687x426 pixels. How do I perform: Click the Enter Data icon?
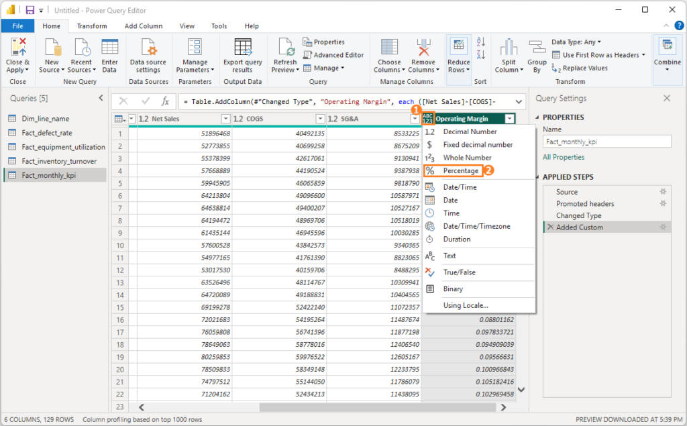[x=109, y=47]
